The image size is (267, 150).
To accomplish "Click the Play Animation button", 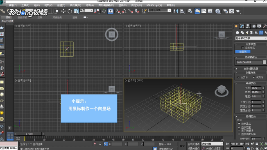I will click(x=237, y=144).
